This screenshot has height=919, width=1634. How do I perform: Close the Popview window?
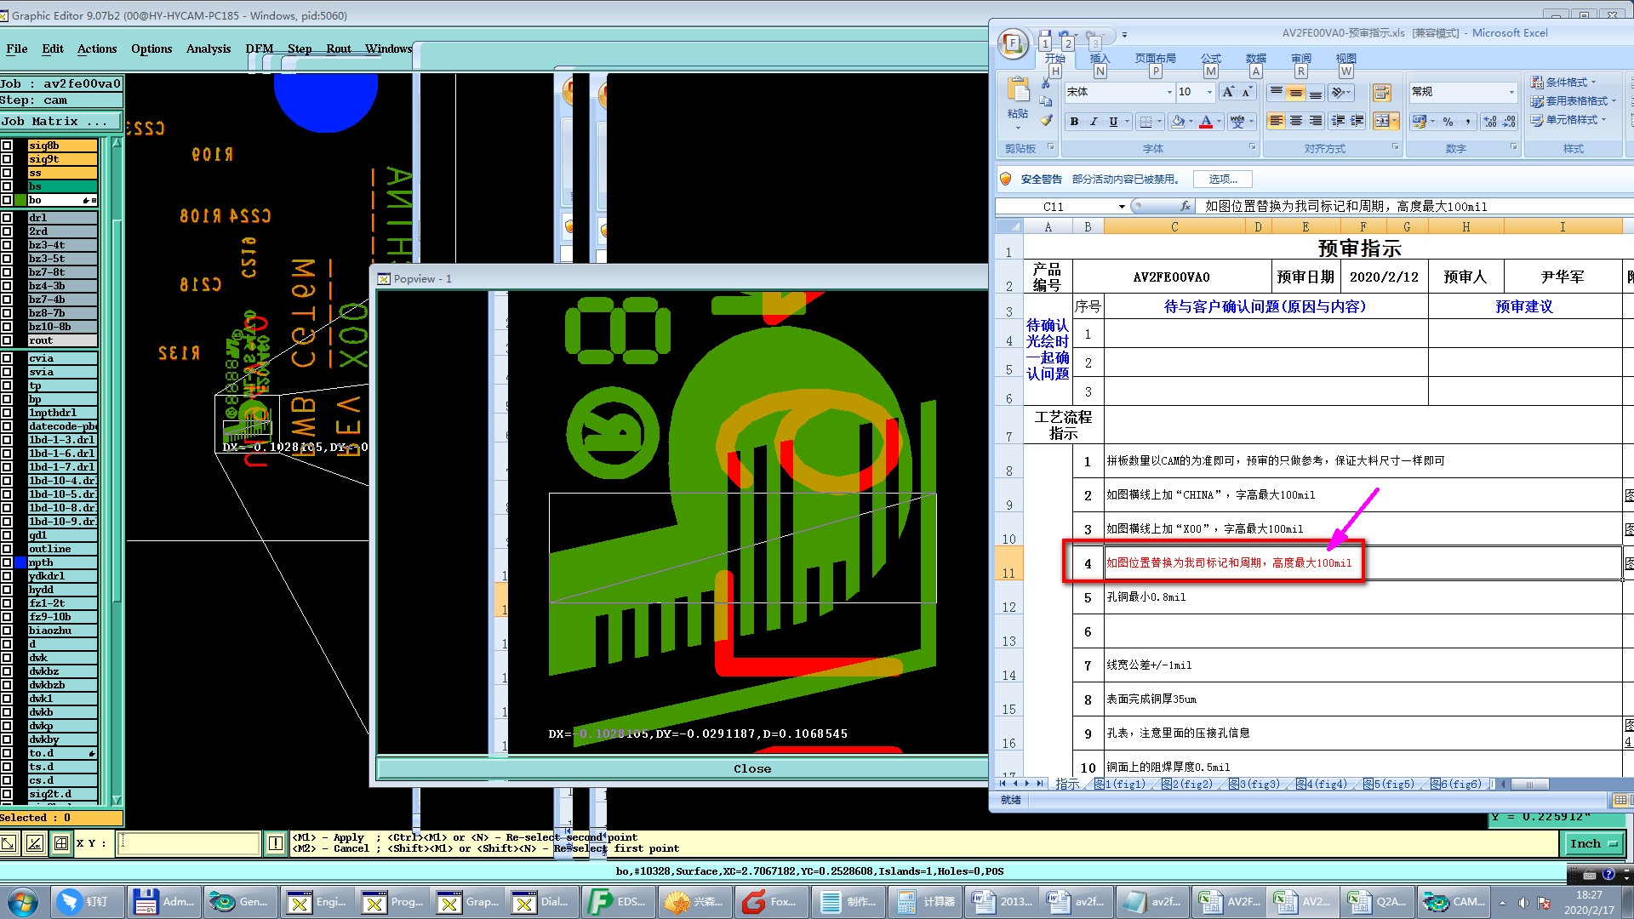(x=751, y=768)
